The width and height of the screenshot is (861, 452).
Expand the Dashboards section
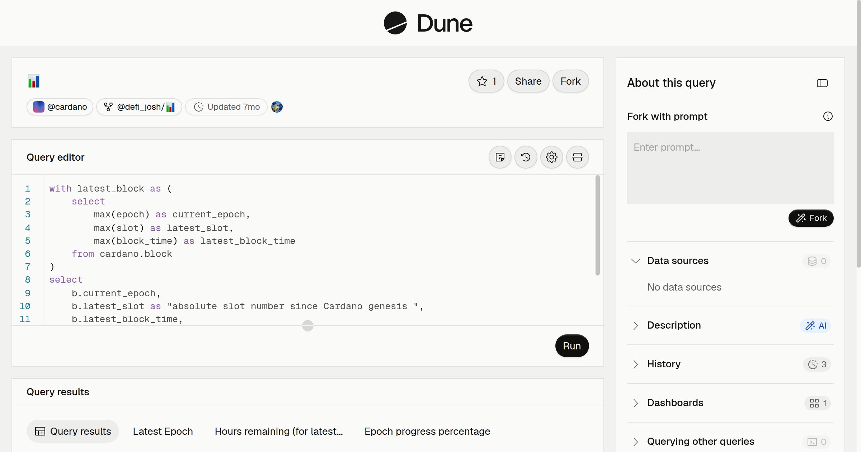pos(635,403)
